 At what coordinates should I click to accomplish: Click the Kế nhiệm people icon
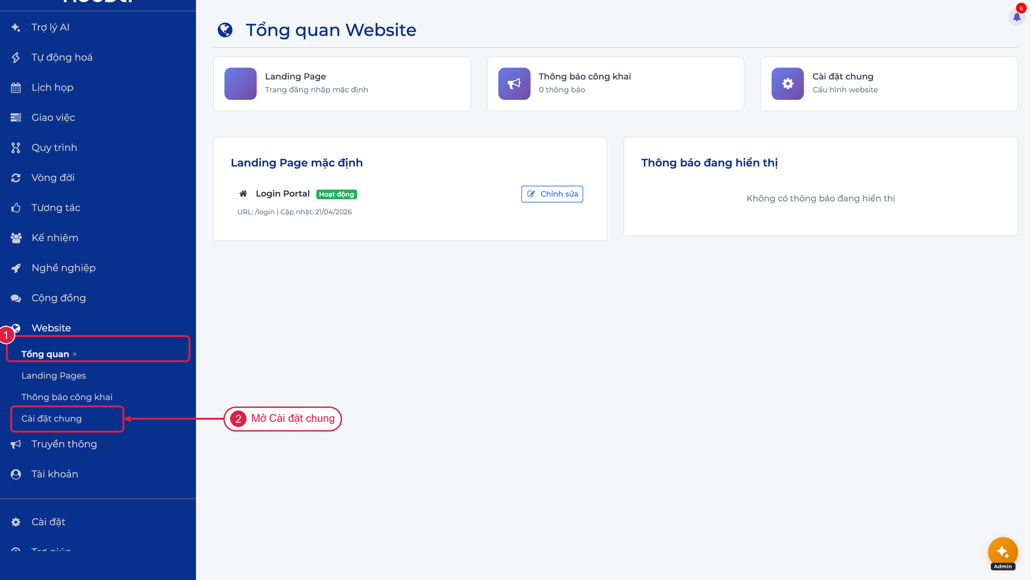pos(16,238)
